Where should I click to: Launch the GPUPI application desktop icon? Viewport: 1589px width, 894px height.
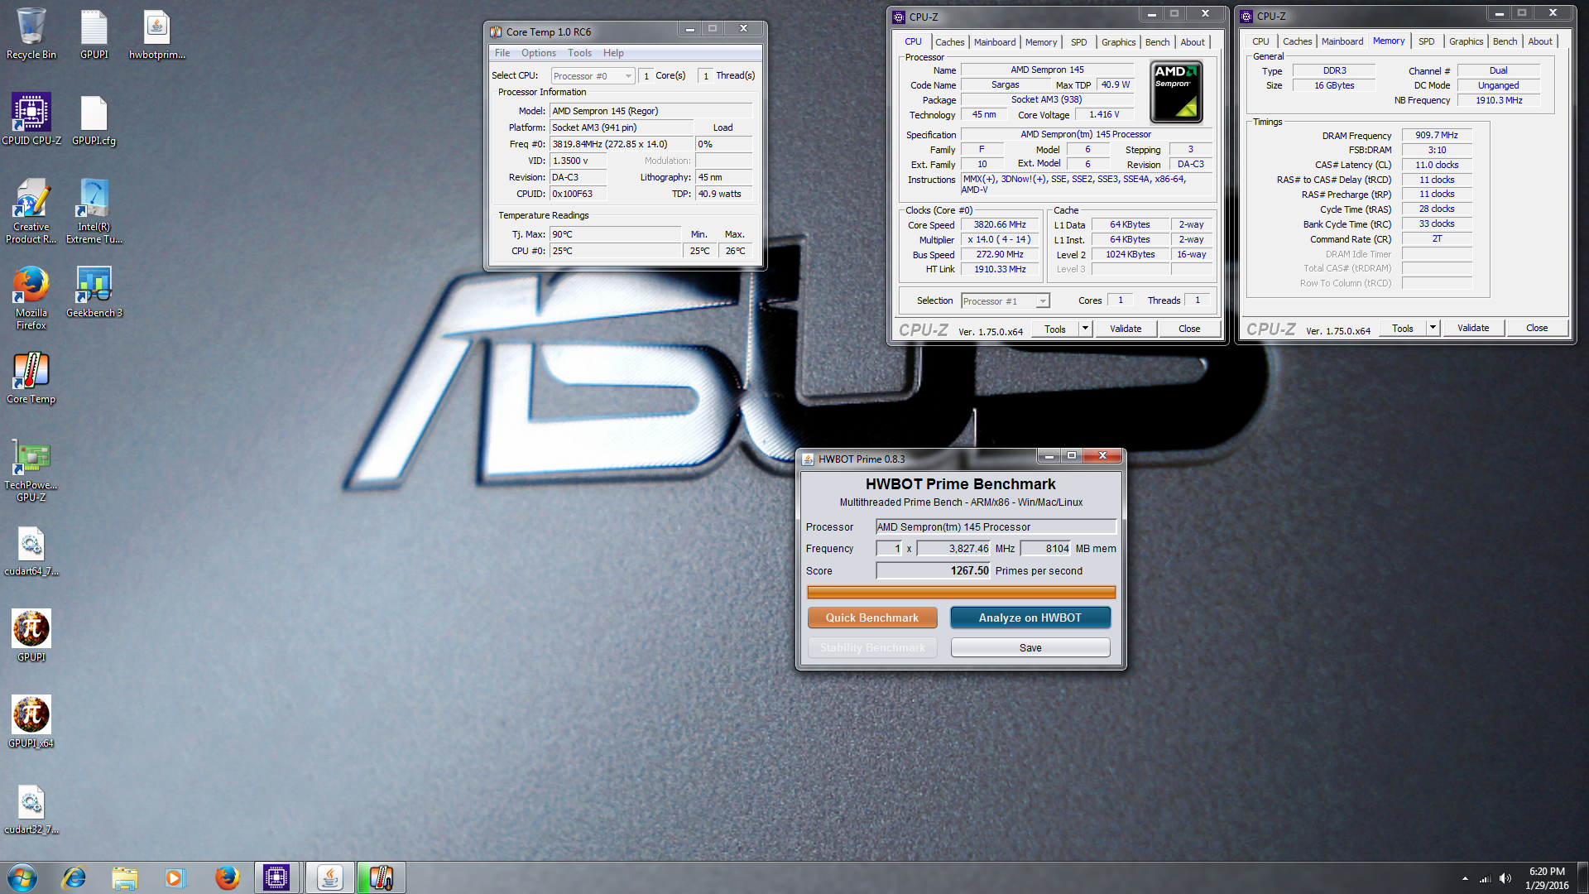pos(31,636)
